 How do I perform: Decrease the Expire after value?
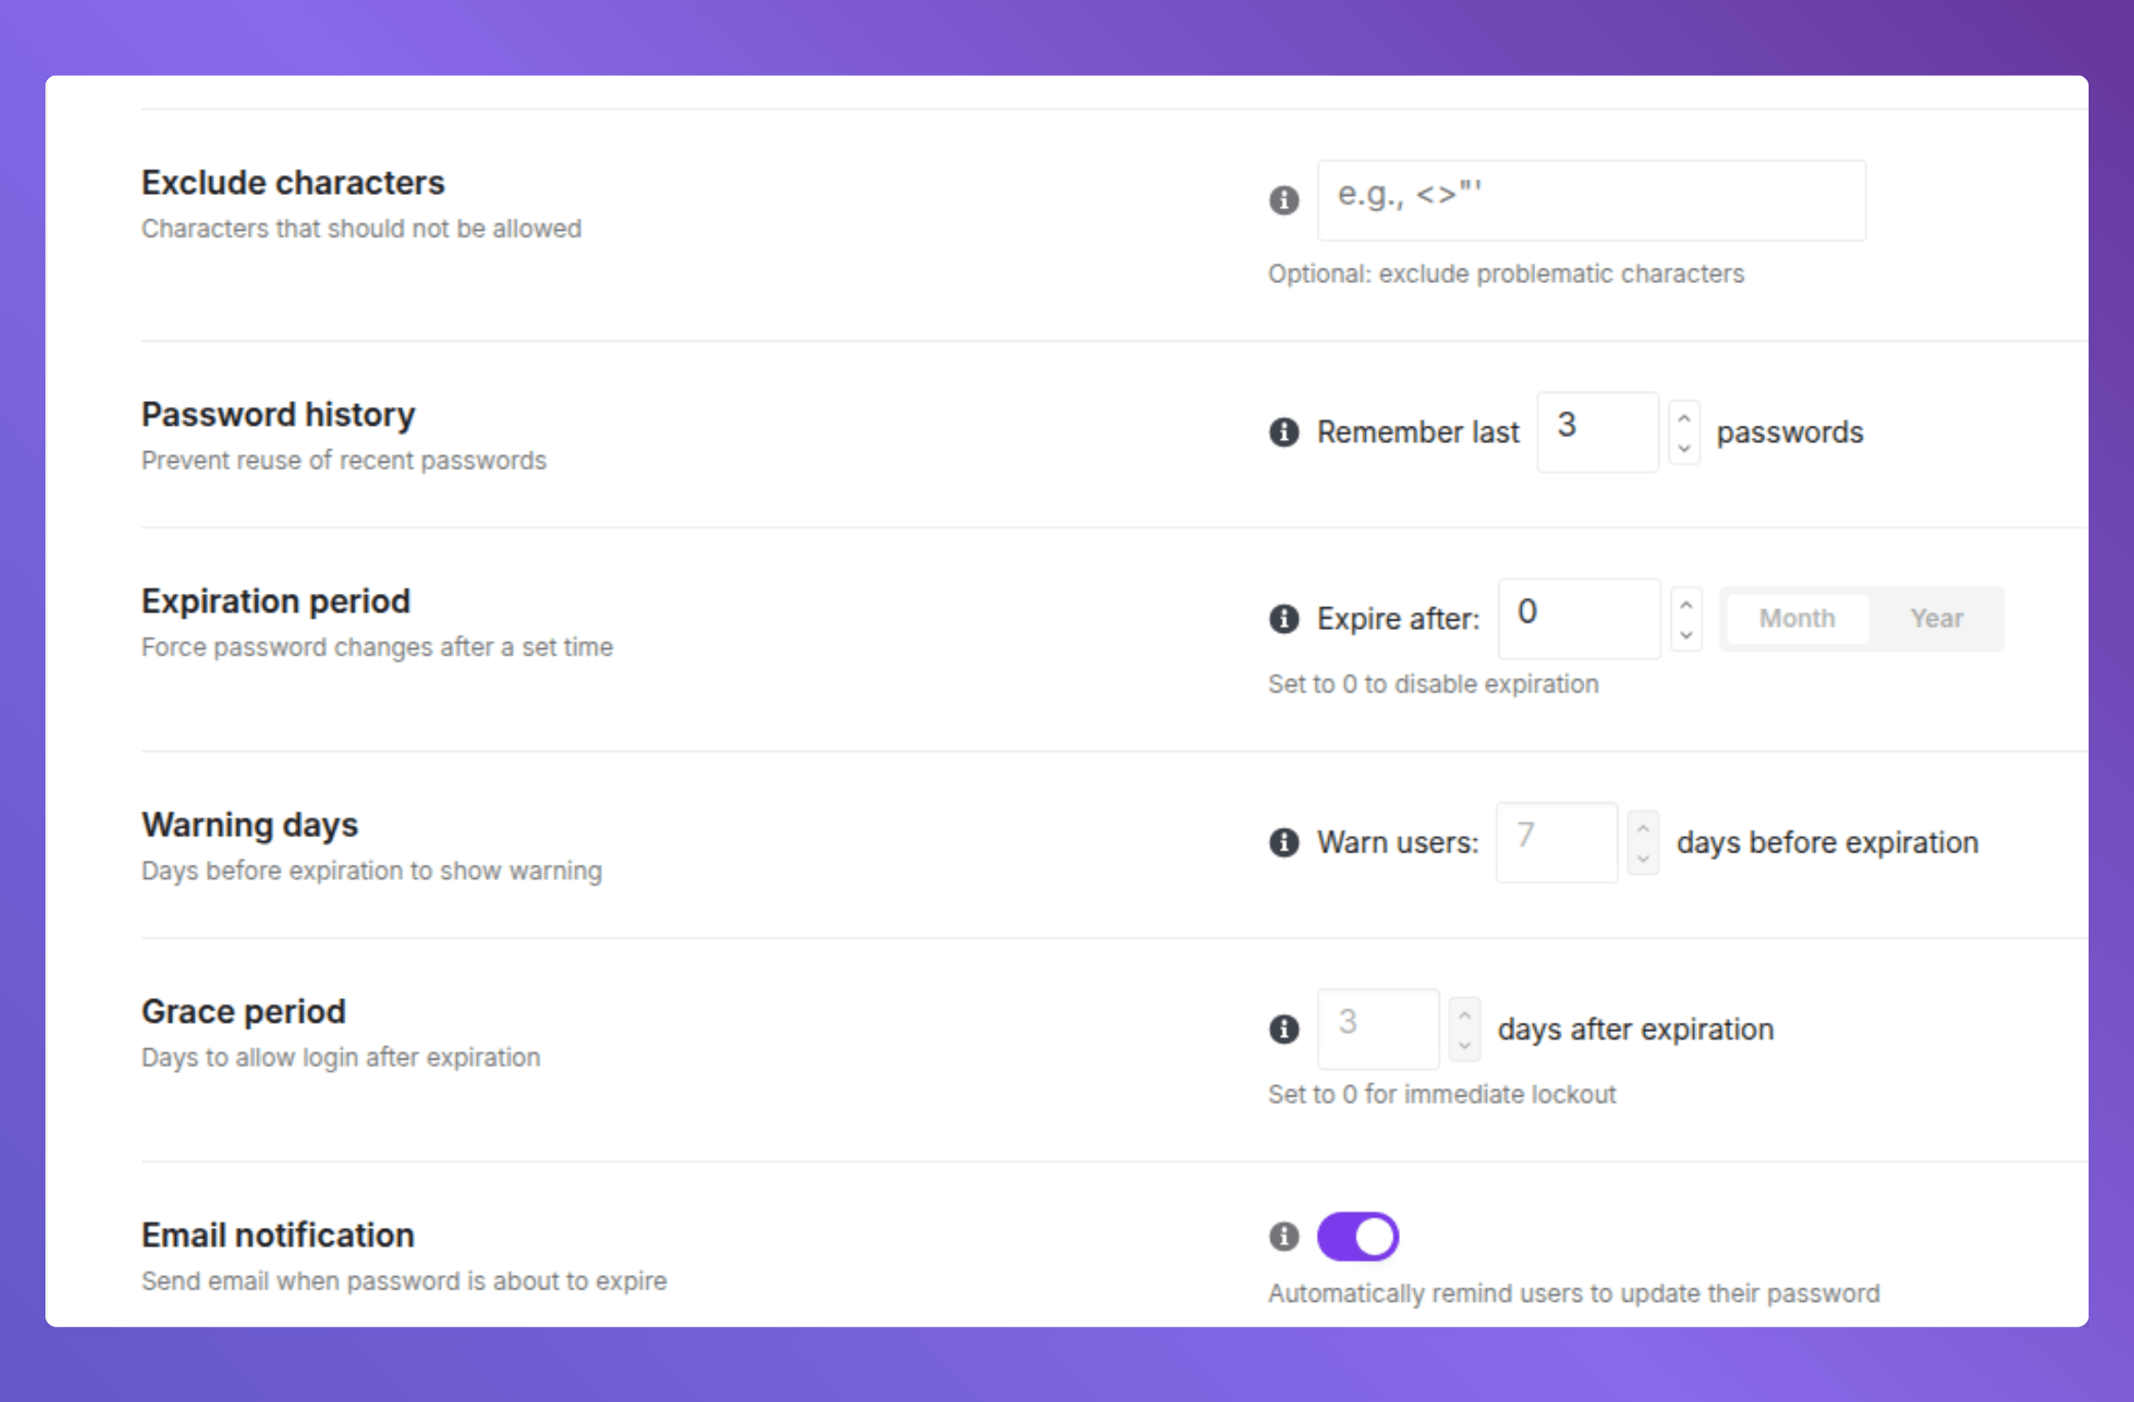tap(1687, 633)
